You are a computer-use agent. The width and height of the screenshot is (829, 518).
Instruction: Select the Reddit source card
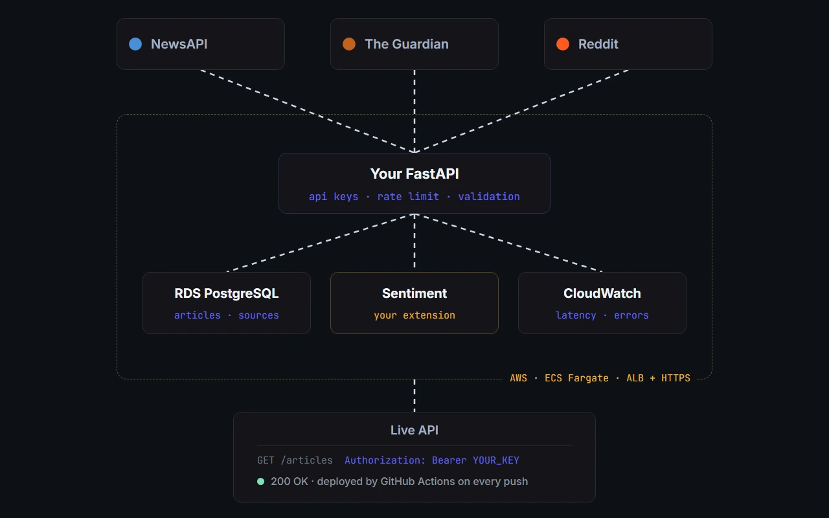[628, 44]
